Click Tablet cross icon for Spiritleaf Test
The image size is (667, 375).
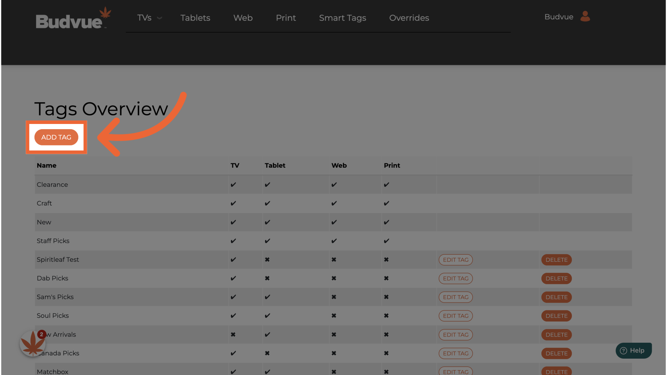click(267, 260)
